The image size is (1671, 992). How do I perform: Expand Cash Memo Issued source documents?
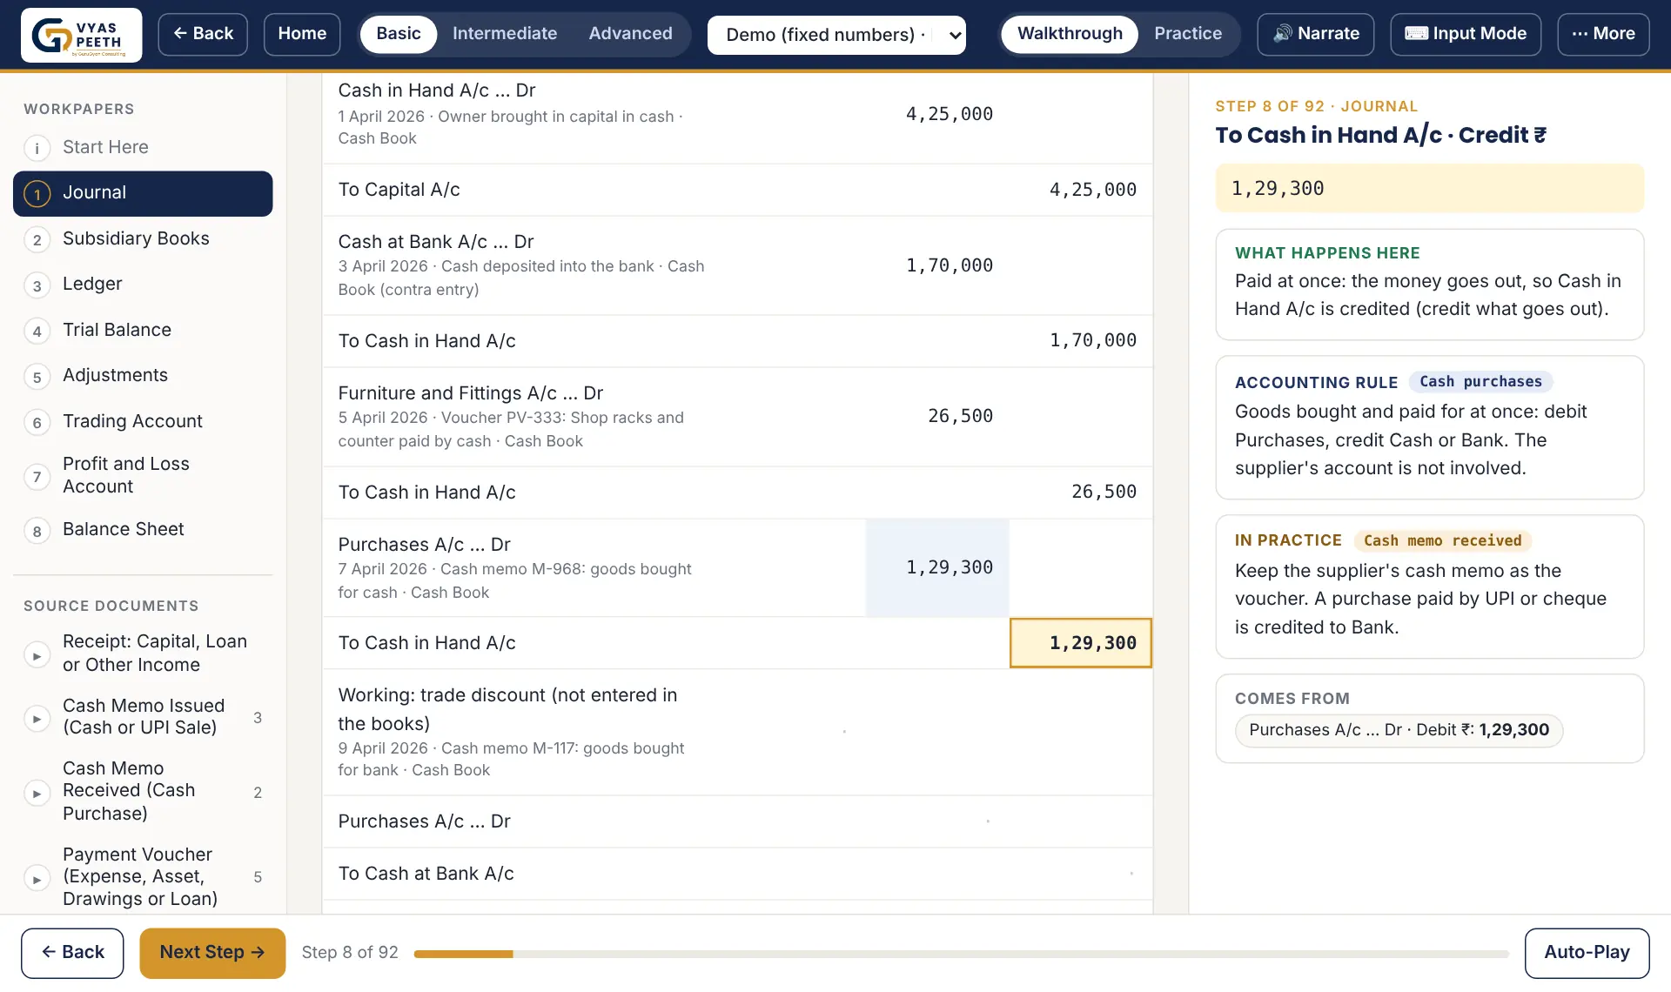click(x=37, y=718)
